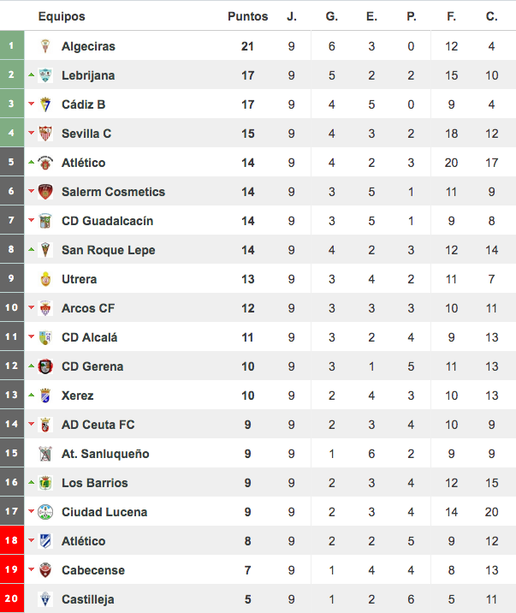
Task: Open the San Roque Lepe team page
Action: [x=109, y=250]
